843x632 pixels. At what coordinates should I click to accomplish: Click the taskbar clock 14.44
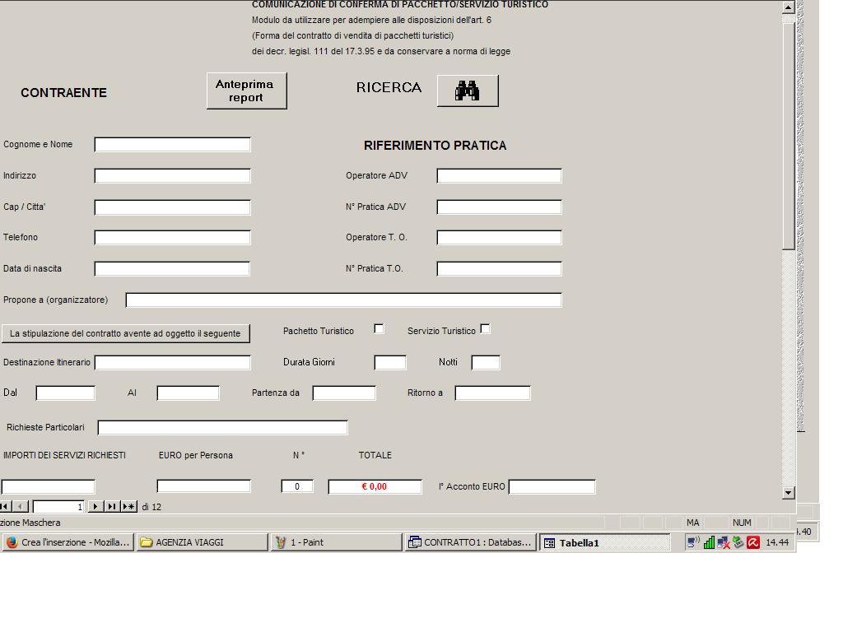(777, 543)
